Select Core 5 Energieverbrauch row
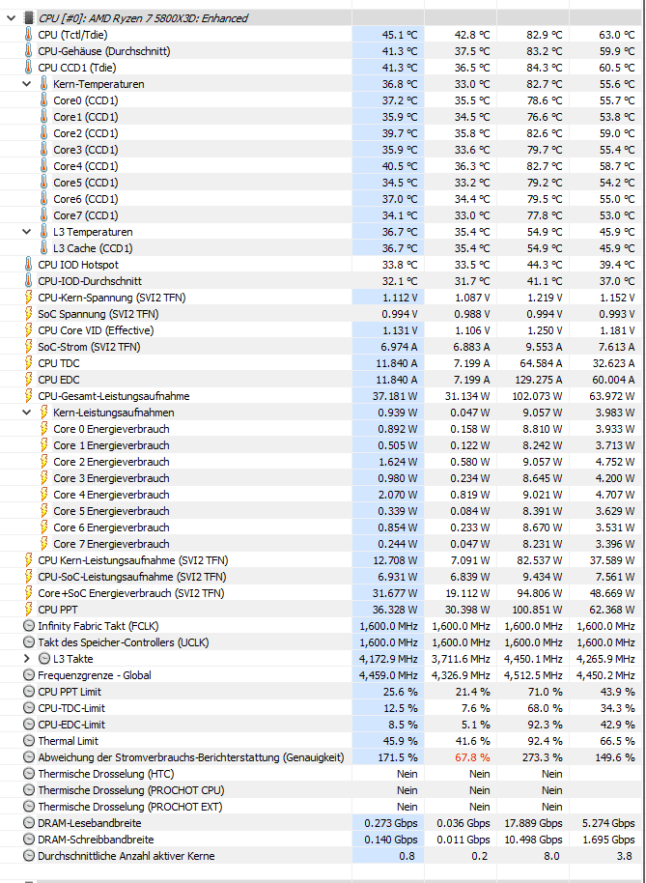Image resolution: width=646 pixels, height=883 pixels. (323, 511)
